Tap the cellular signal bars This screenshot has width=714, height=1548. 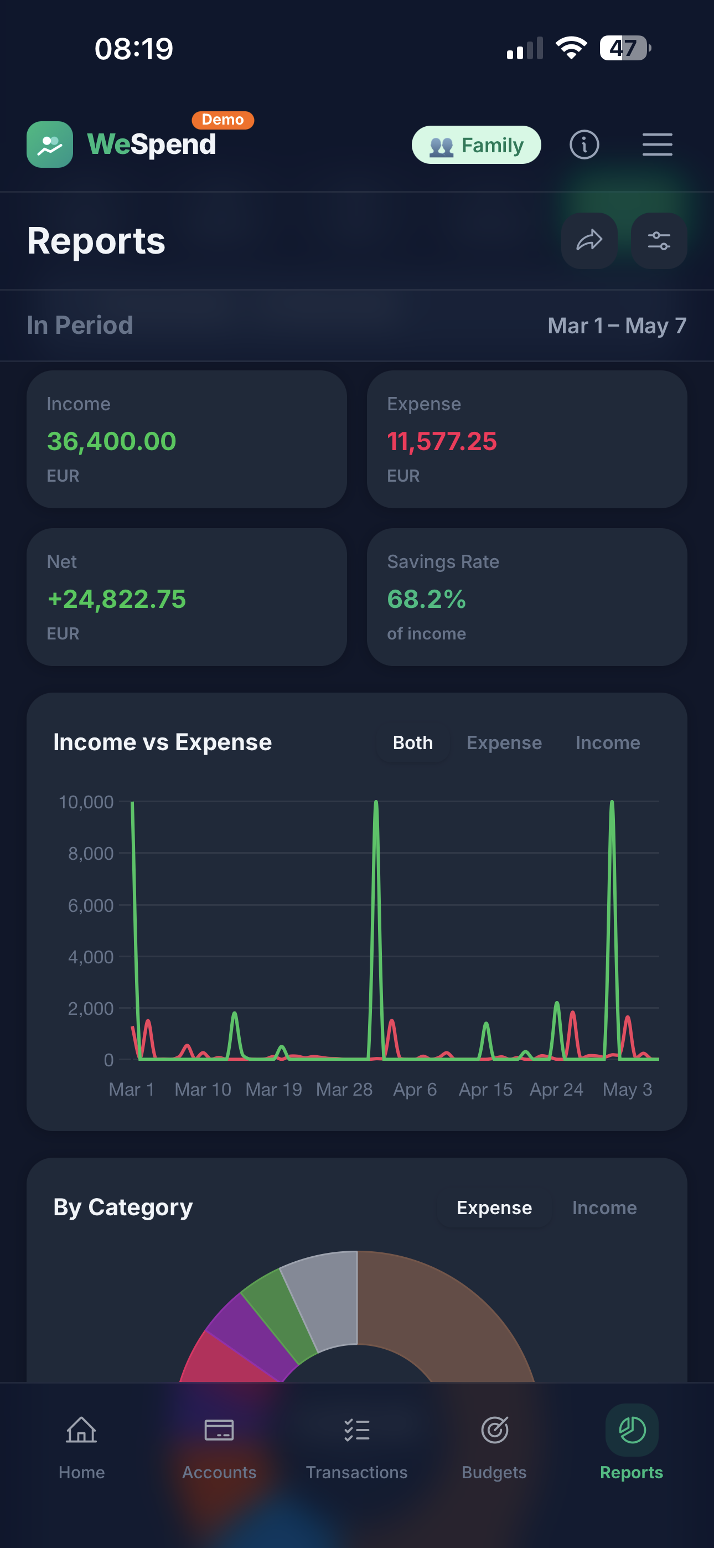pos(525,48)
